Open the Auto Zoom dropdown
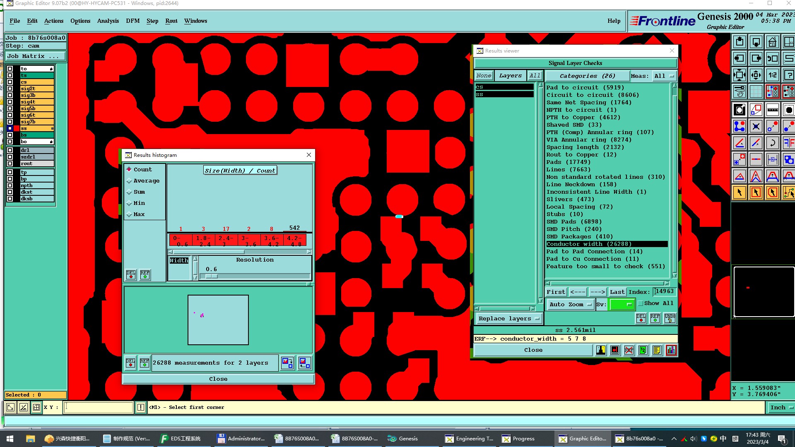The height and width of the screenshot is (447, 795). pos(570,304)
